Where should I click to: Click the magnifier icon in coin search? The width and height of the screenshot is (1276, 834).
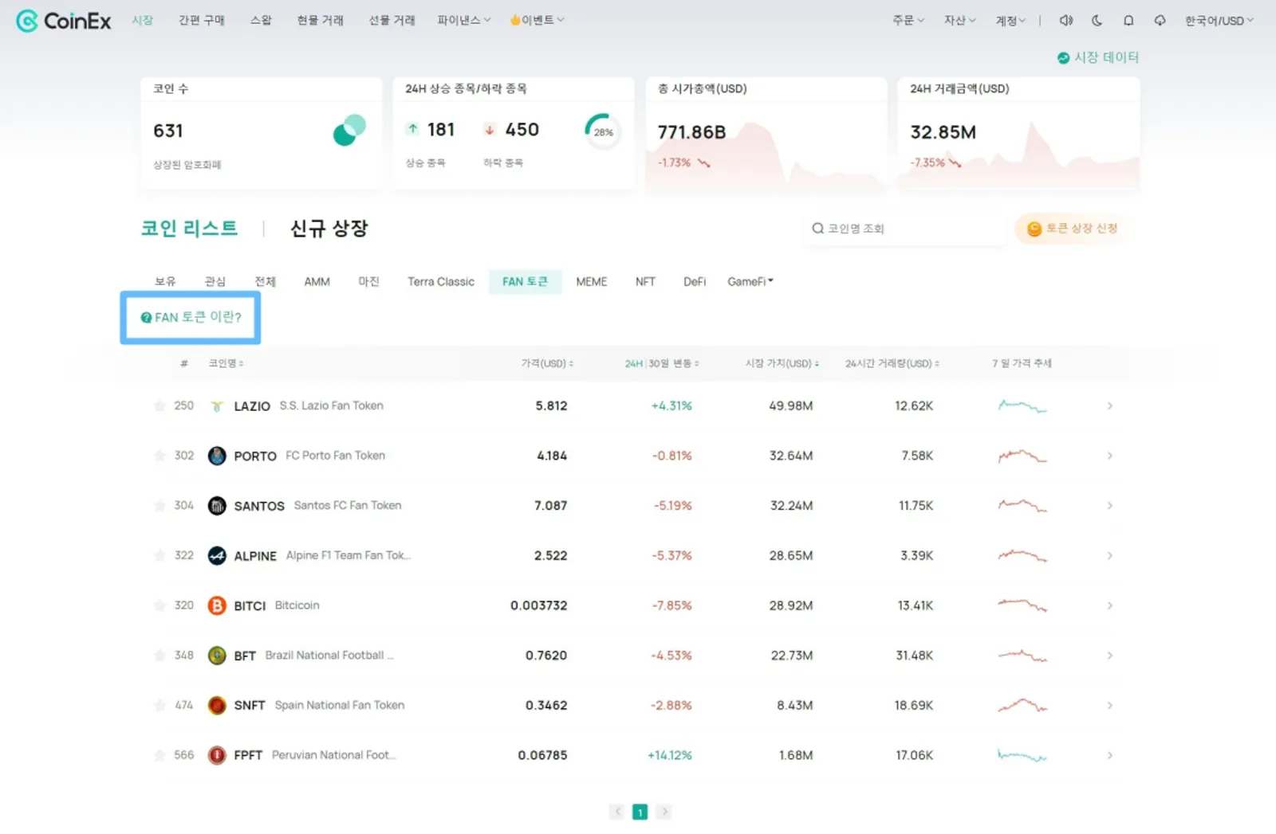(817, 229)
